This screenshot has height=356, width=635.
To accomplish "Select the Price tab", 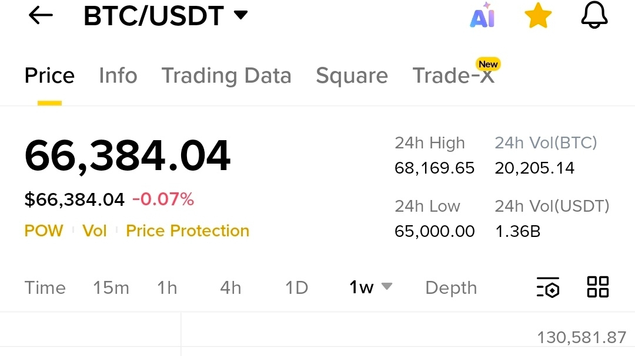I will pos(49,76).
